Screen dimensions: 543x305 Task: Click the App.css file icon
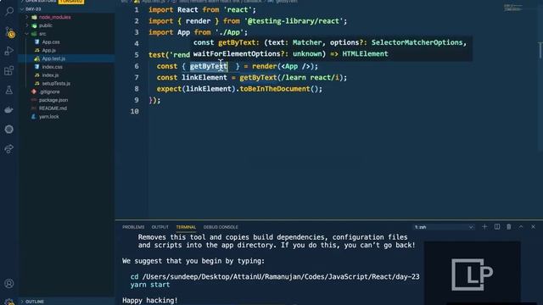pyautogui.click(x=37, y=42)
